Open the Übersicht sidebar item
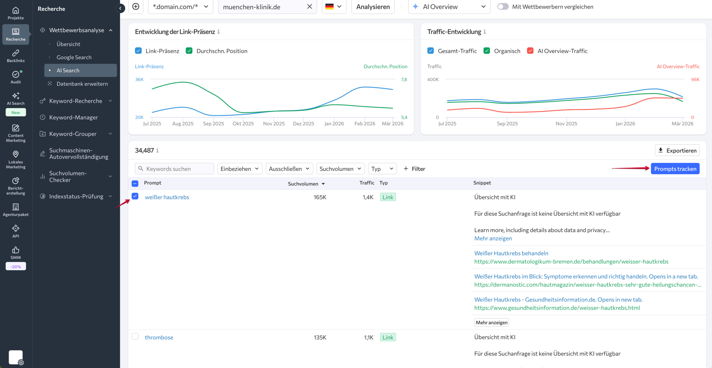The width and height of the screenshot is (712, 368). 68,44
